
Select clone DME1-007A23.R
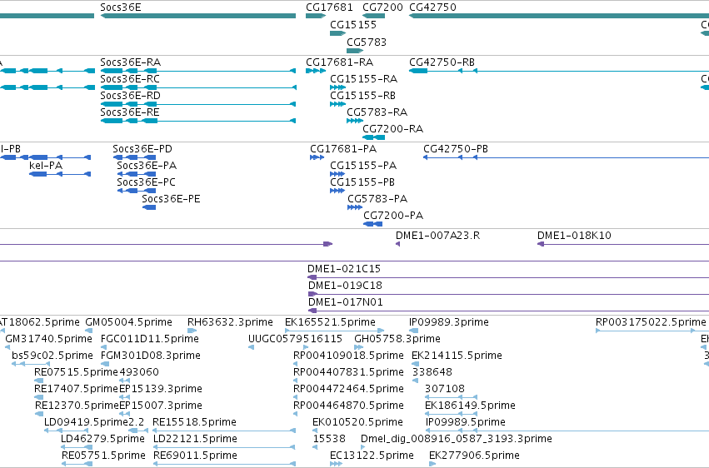pyautogui.click(x=437, y=236)
